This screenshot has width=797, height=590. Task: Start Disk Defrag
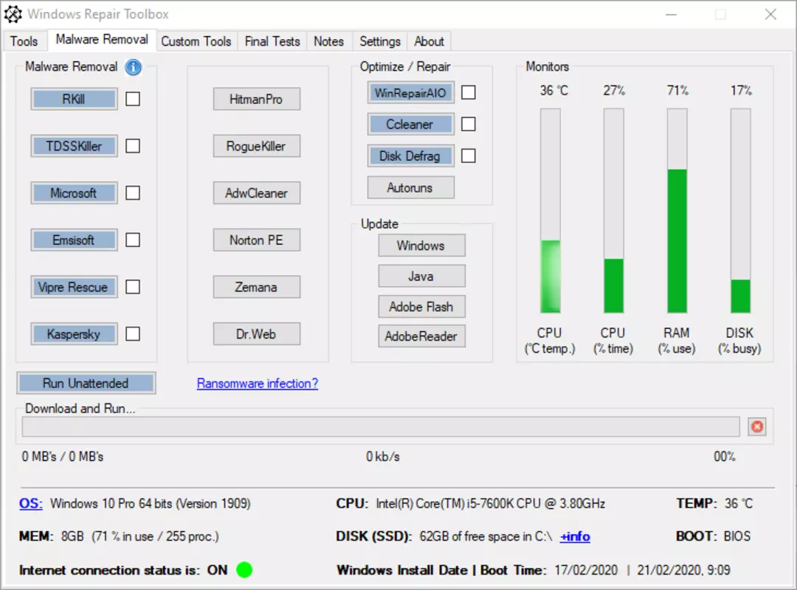[x=411, y=156]
